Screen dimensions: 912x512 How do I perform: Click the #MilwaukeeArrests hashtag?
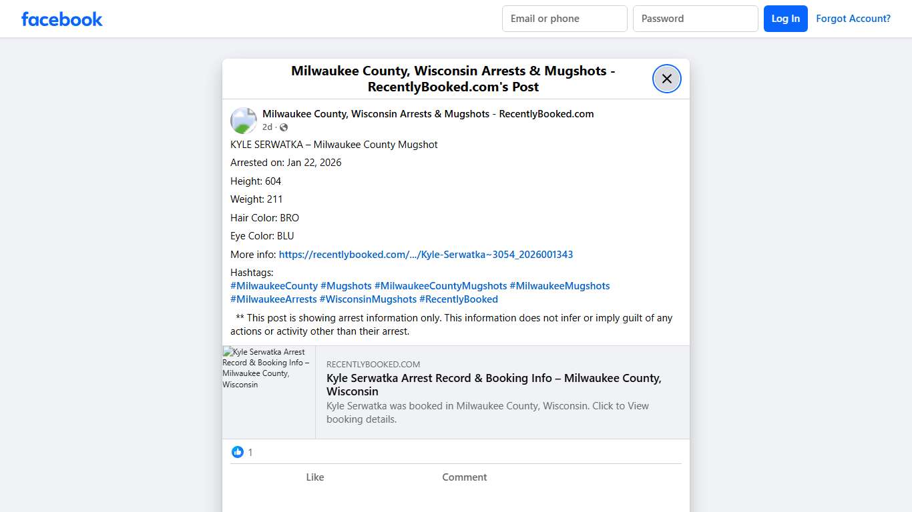(x=273, y=299)
